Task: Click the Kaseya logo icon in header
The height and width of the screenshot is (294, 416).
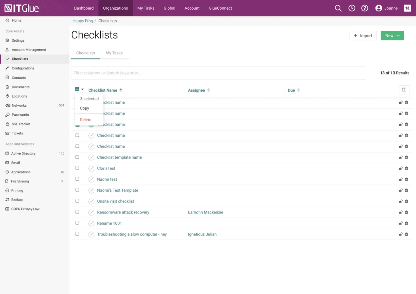Action: pyautogui.click(x=407, y=8)
